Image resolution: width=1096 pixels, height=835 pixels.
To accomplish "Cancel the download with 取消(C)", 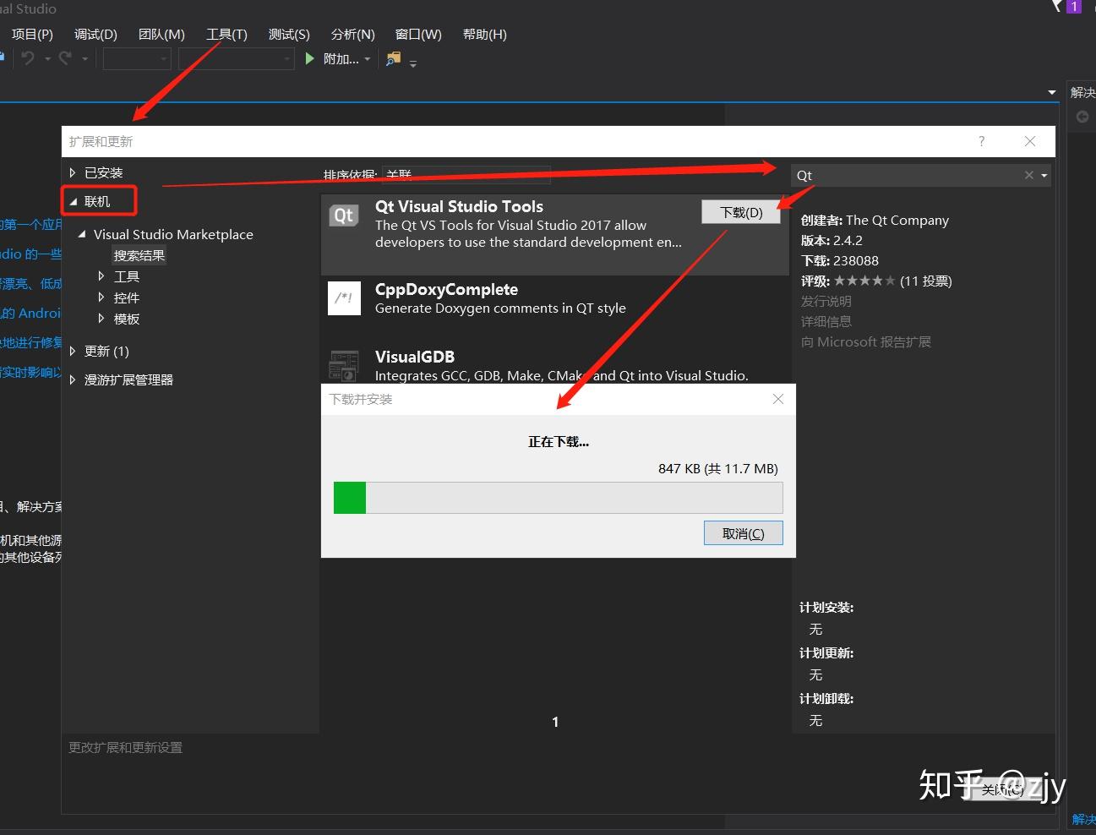I will click(744, 533).
